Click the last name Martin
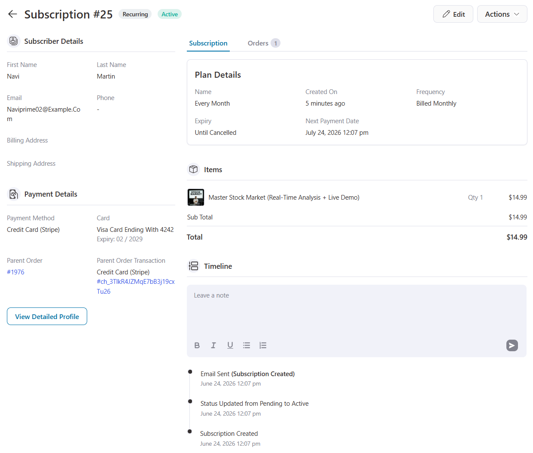This screenshot has width=533, height=453. coord(106,76)
